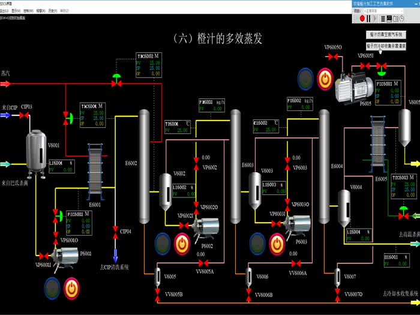This screenshot has width=420, height=315.
Task: Toggle the red power button for pump P6001
Action: click(72, 287)
